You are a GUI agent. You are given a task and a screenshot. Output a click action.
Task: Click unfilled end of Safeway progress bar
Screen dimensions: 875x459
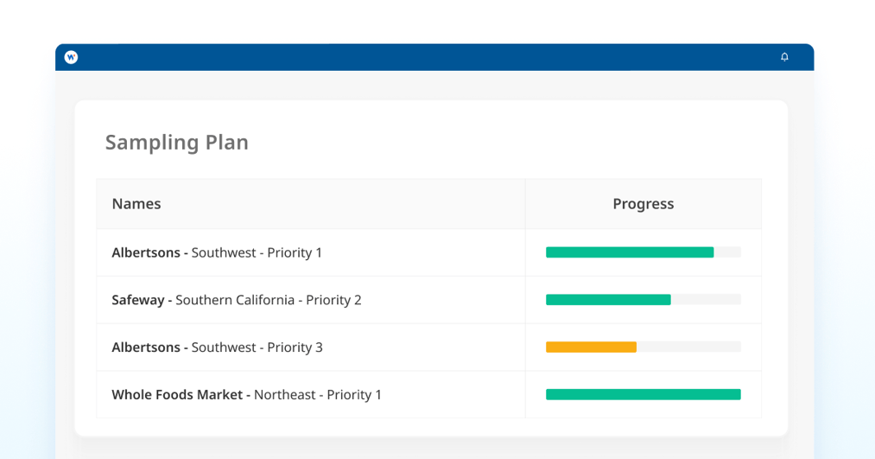pyautogui.click(x=706, y=300)
